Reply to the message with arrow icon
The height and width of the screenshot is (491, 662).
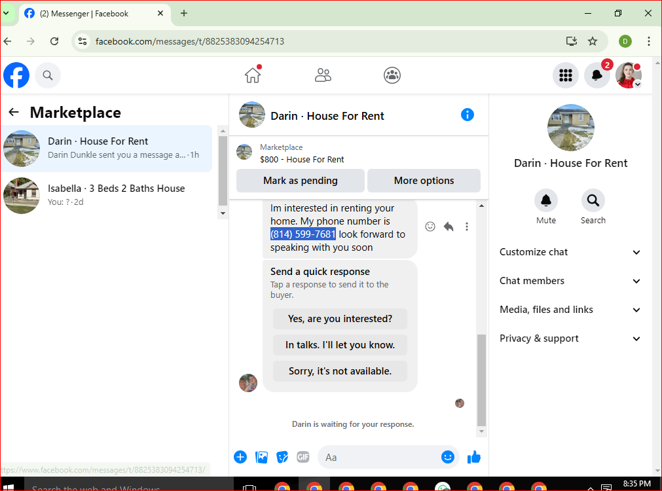click(449, 227)
